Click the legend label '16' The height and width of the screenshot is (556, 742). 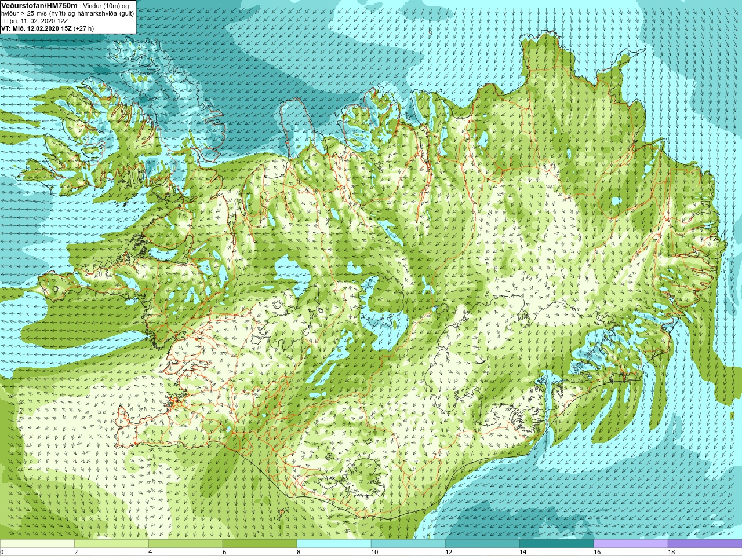tap(596, 552)
